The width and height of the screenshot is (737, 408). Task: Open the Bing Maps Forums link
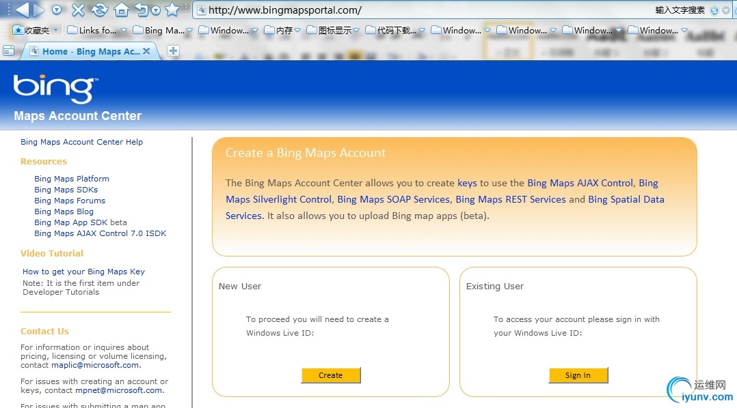tap(70, 201)
